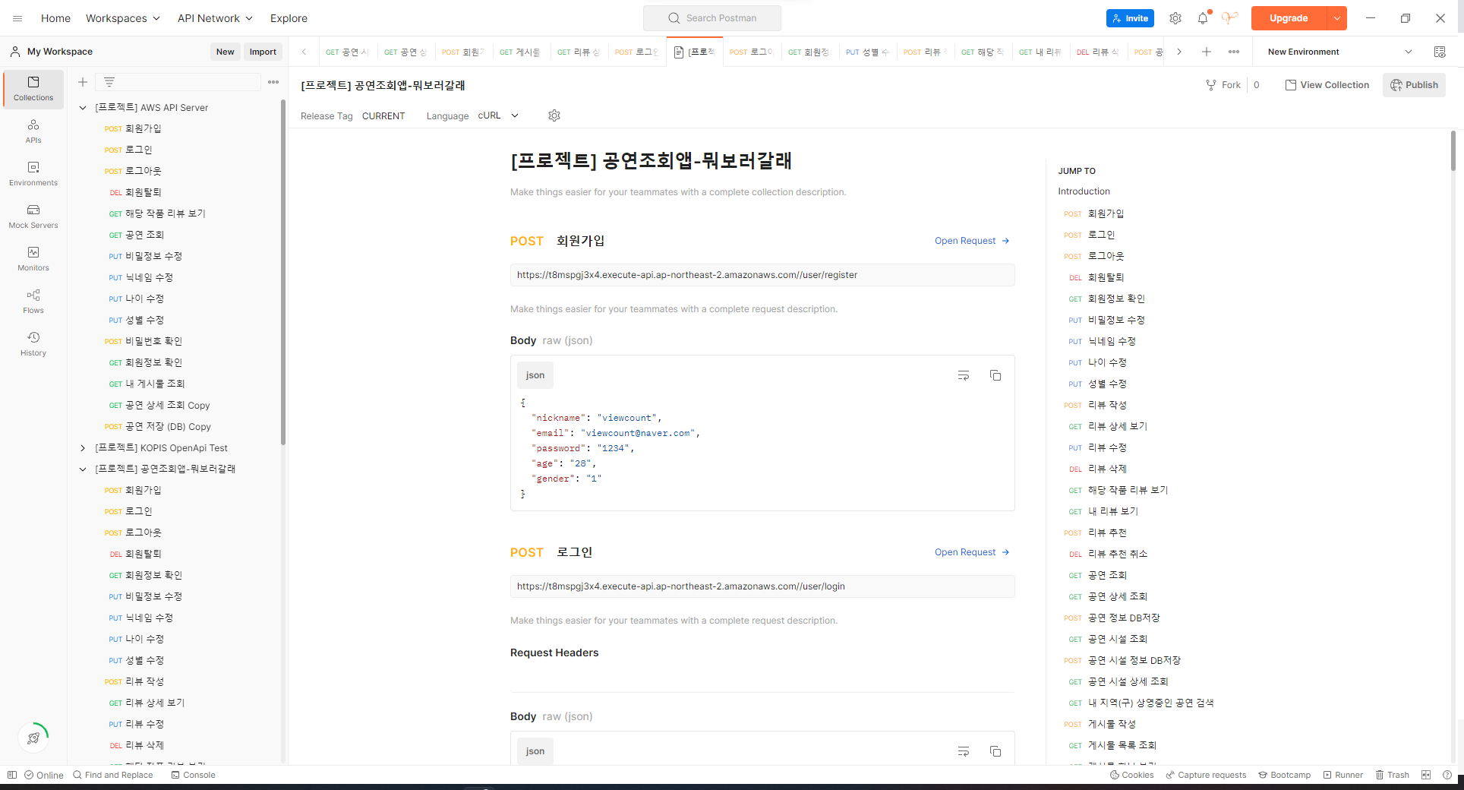The height and width of the screenshot is (790, 1464).
Task: Open the tab bar three-dot options menu
Action: 1234,52
